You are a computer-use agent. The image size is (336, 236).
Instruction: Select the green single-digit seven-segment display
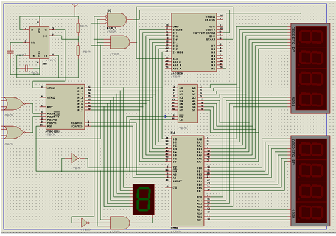pos(144,199)
